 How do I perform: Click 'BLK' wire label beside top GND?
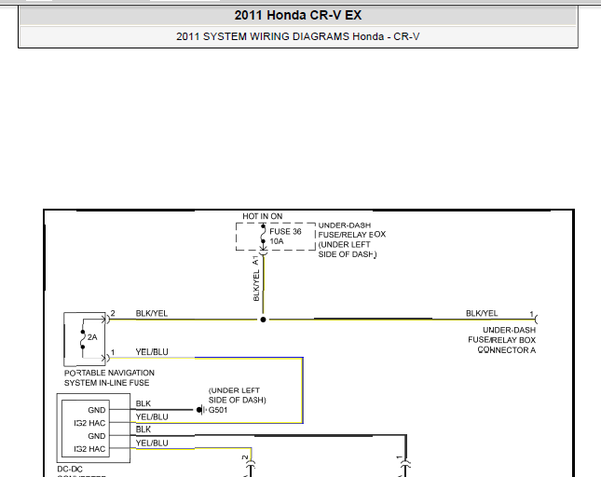point(143,403)
